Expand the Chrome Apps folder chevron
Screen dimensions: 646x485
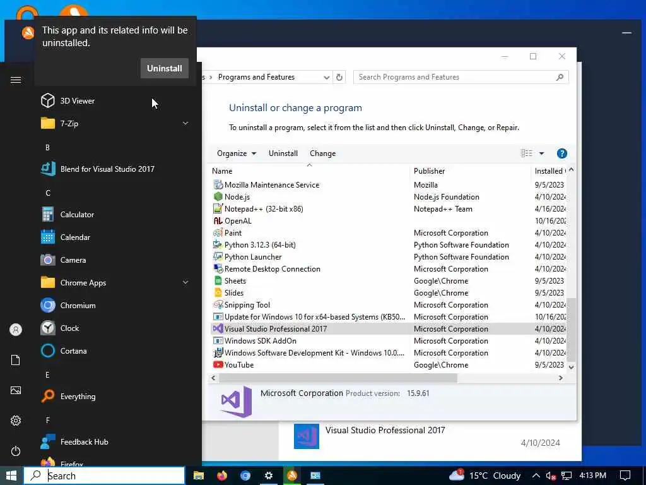click(185, 282)
